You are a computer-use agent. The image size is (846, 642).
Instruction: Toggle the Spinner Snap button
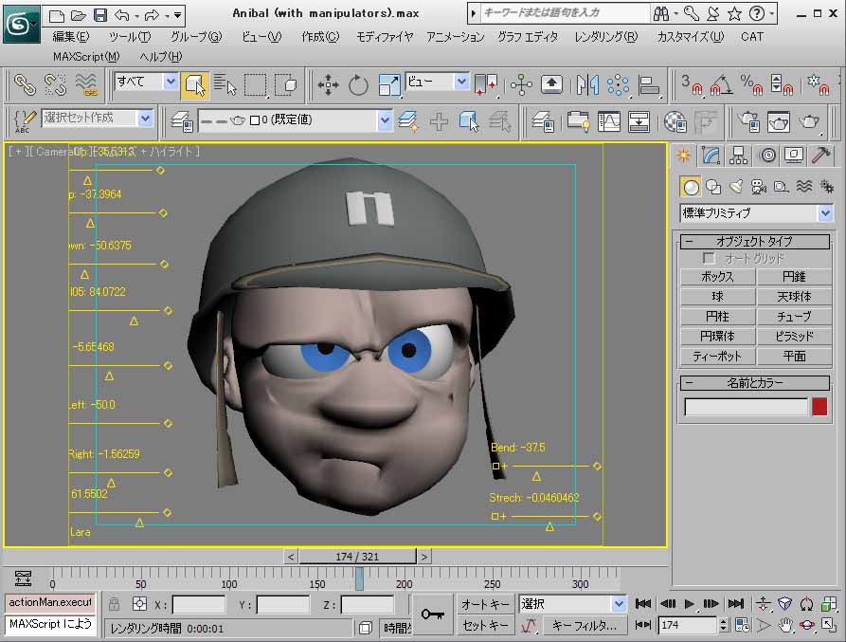(x=782, y=85)
